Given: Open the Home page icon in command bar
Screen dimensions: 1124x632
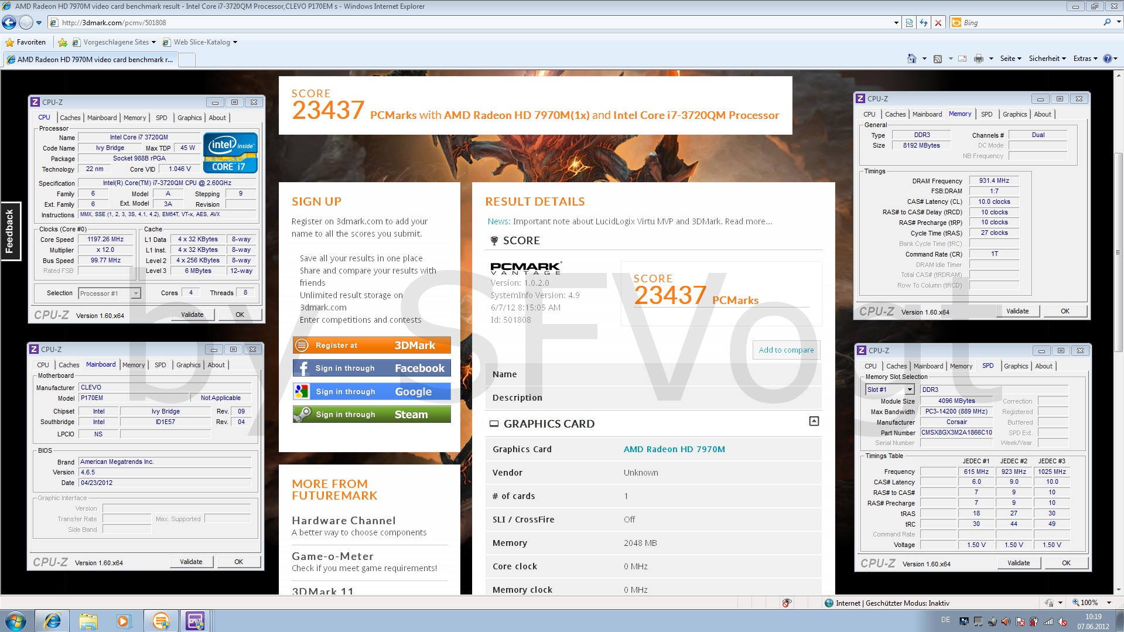Looking at the screenshot, I should [911, 59].
